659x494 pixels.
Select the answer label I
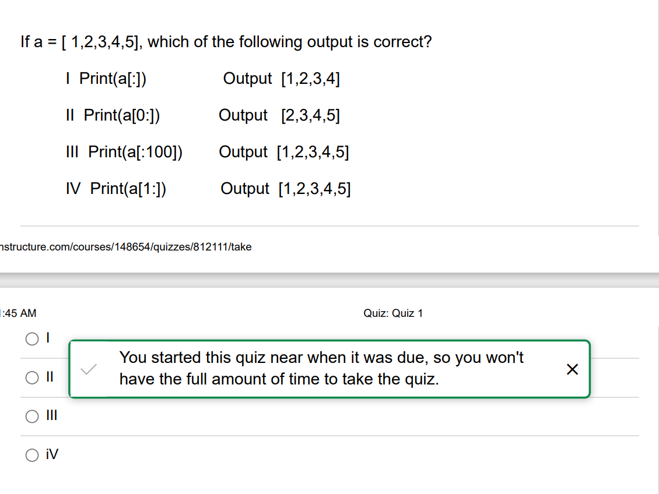click(47, 338)
